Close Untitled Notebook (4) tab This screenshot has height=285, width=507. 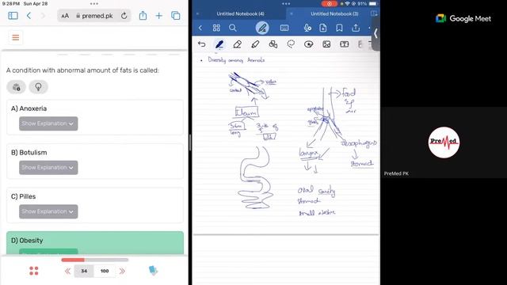pyautogui.click(x=197, y=14)
